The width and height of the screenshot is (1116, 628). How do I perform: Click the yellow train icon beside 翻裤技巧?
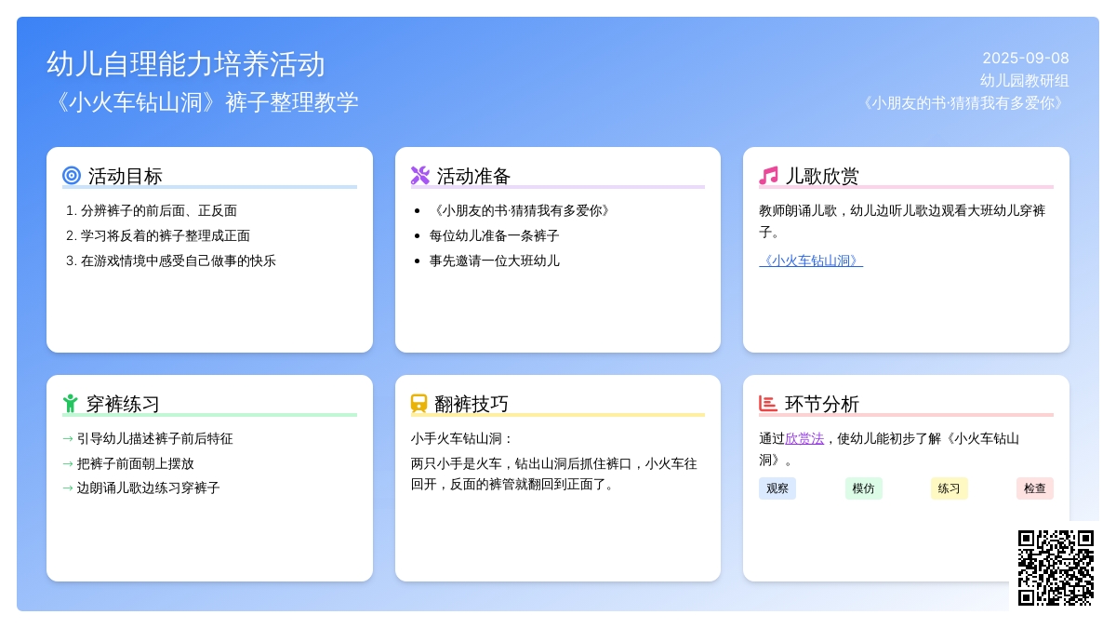(419, 404)
